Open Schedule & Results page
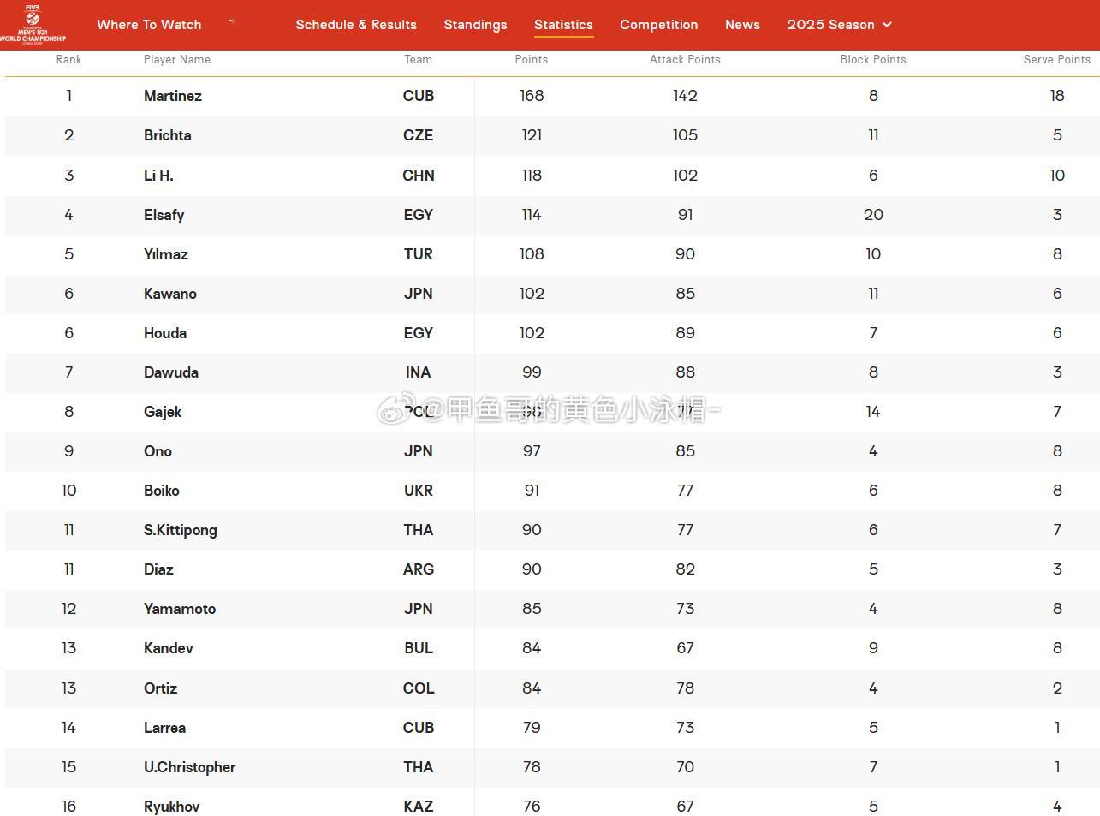The image size is (1100, 816). click(x=356, y=25)
